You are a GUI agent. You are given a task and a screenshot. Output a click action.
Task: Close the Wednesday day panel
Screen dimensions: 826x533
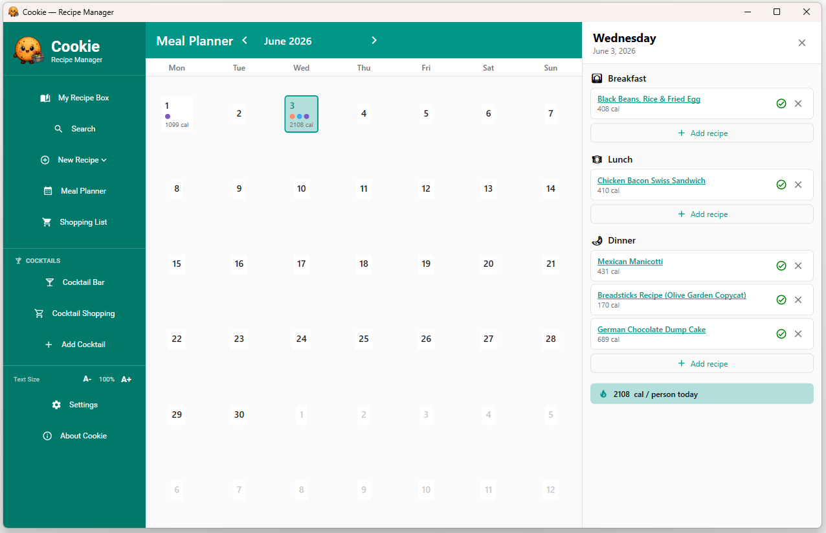point(802,43)
